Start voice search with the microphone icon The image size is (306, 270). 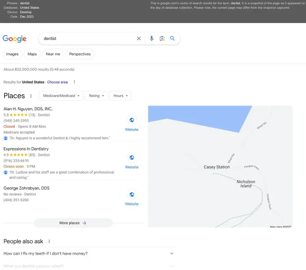tap(151, 38)
